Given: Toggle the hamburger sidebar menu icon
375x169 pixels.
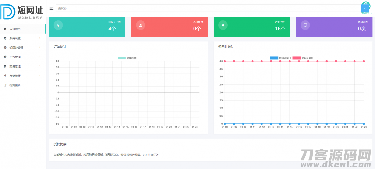Looking at the screenshot, I should [51, 8].
